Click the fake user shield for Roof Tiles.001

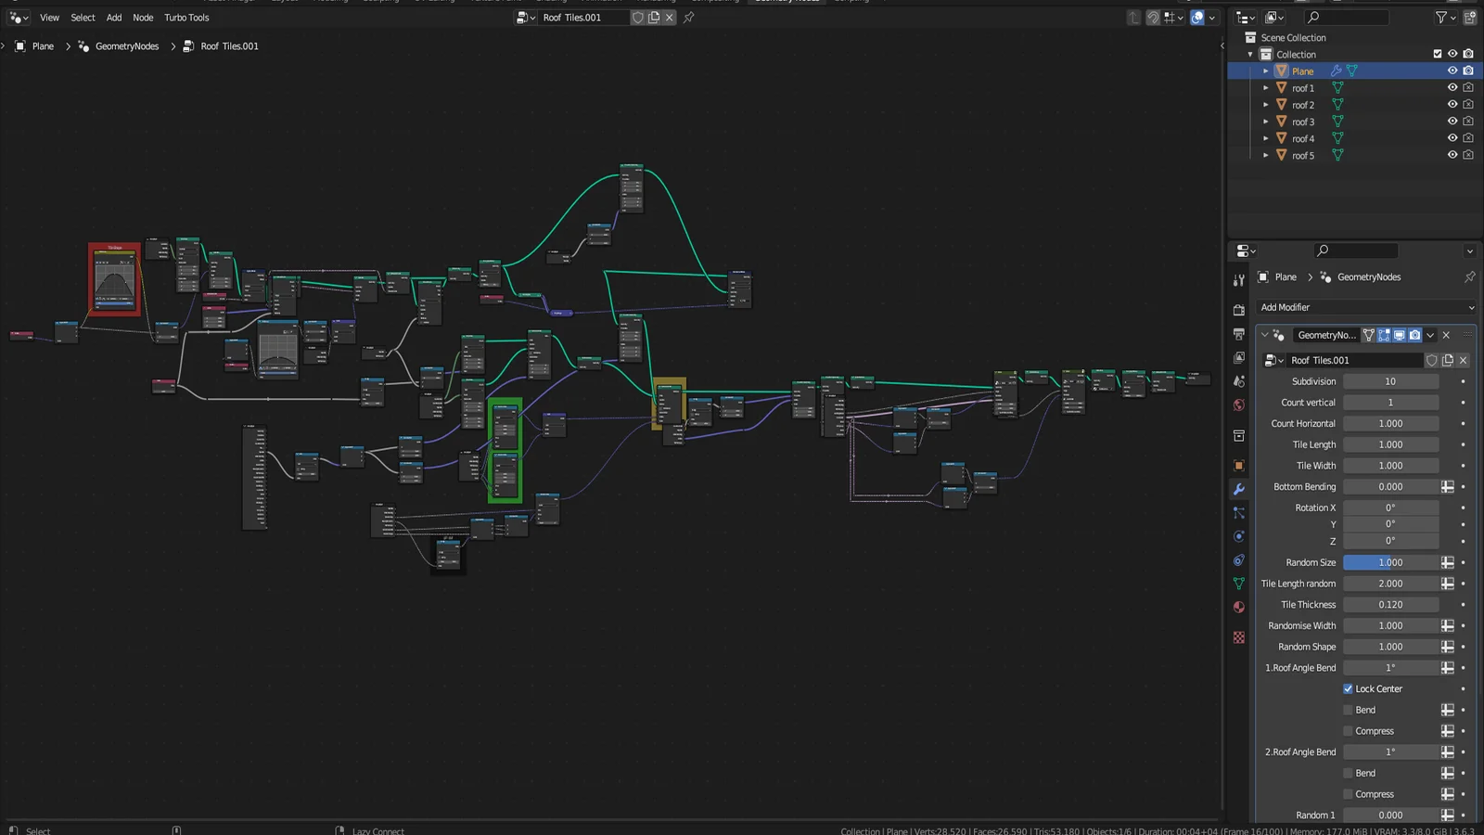coord(1433,360)
